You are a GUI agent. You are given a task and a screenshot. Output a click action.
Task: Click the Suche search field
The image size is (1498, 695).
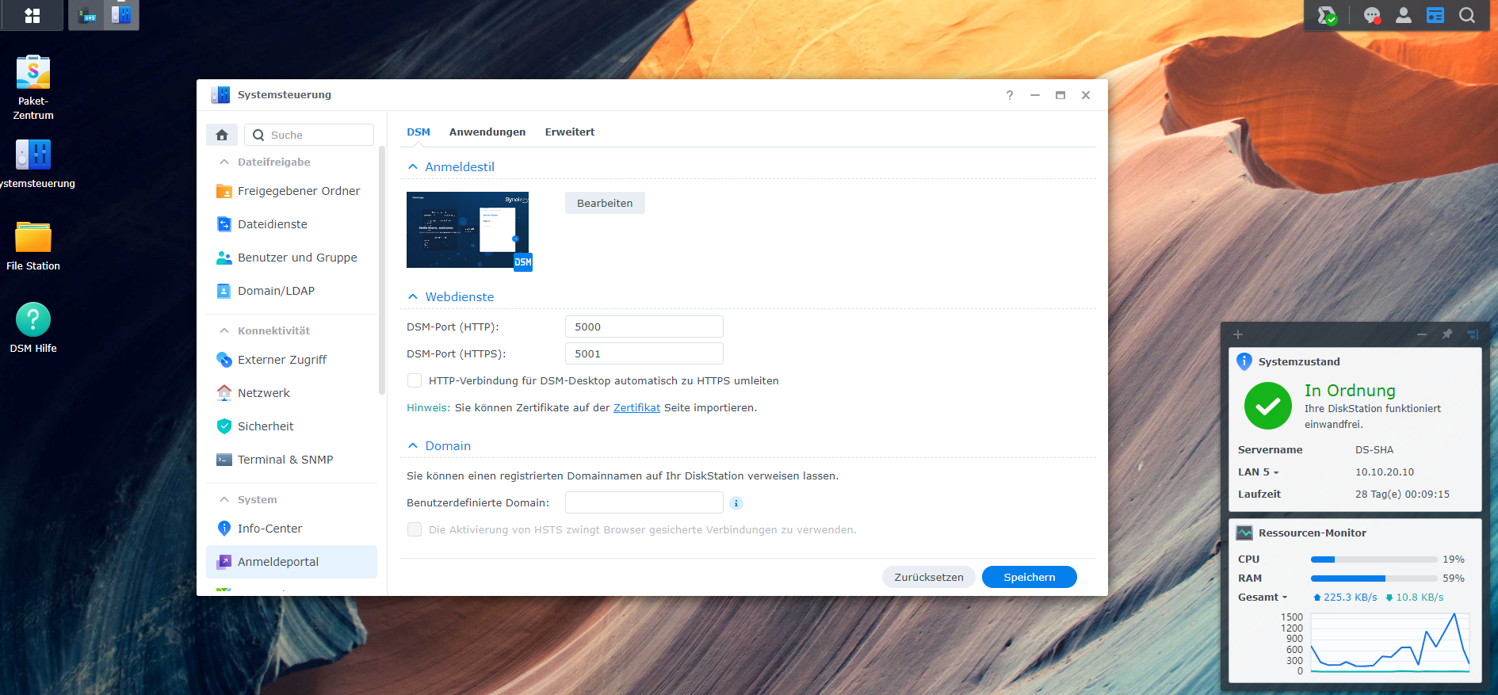point(309,135)
